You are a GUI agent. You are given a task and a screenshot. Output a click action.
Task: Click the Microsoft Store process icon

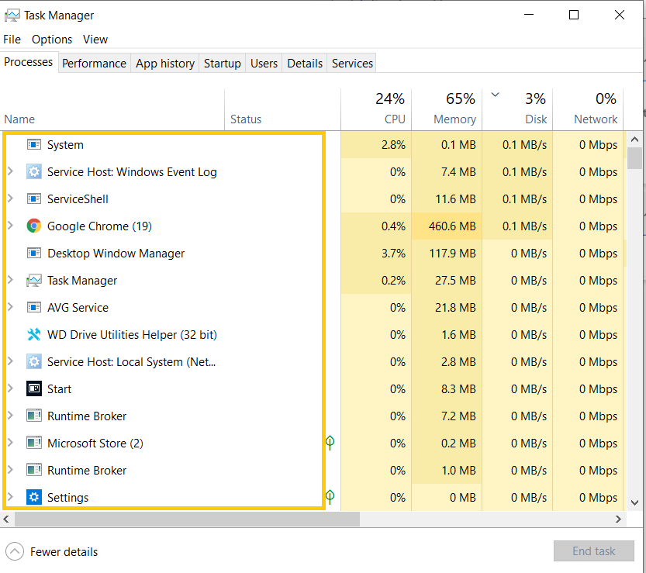[34, 443]
